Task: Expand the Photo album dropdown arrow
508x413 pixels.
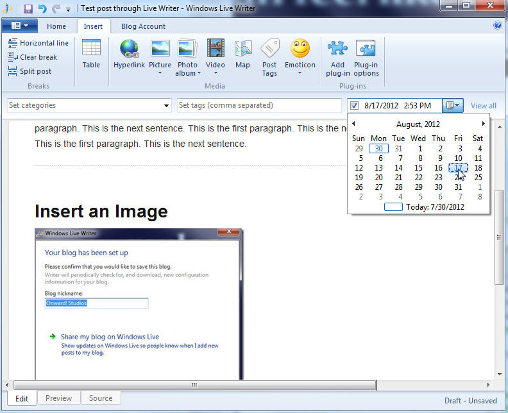Action: point(199,73)
